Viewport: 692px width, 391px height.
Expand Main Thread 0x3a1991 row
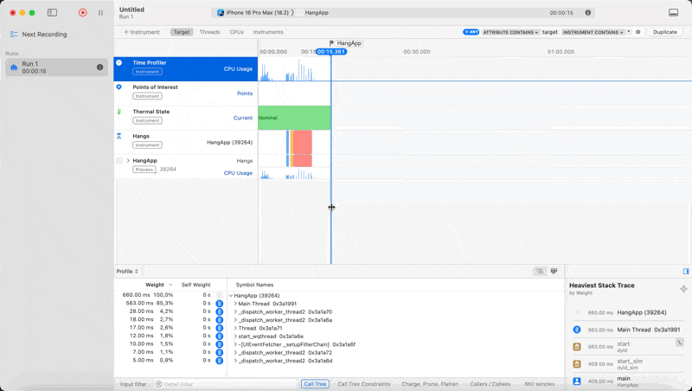tap(235, 304)
